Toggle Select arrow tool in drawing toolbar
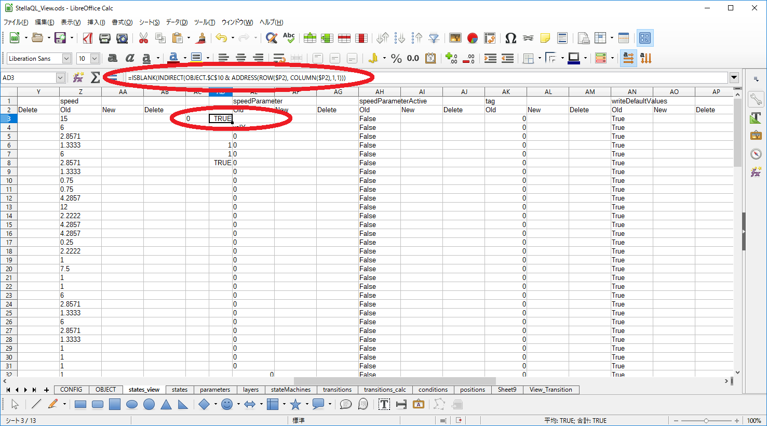This screenshot has width=767, height=426. coord(15,404)
